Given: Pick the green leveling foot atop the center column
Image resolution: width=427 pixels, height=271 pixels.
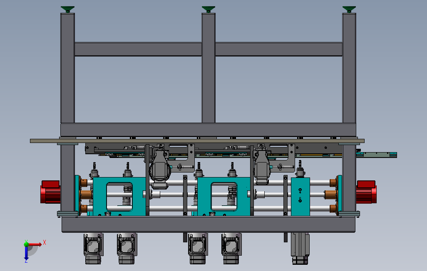Looking at the screenshot, I should [209, 10].
